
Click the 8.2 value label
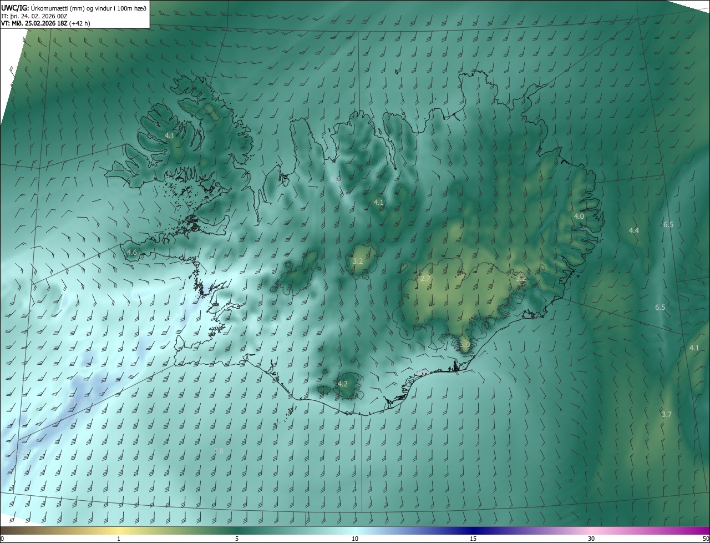coord(334,179)
